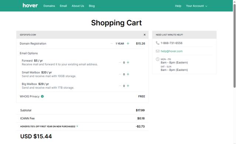This screenshot has height=144, width=236.
Task: Open the Help link in header
Action: 178,6
